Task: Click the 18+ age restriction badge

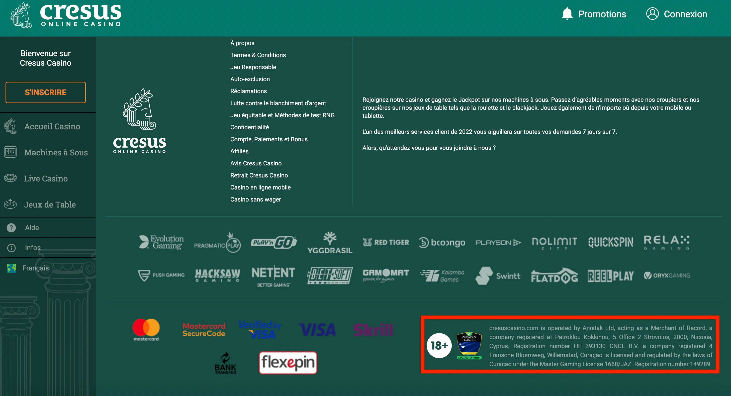Action: tap(439, 345)
